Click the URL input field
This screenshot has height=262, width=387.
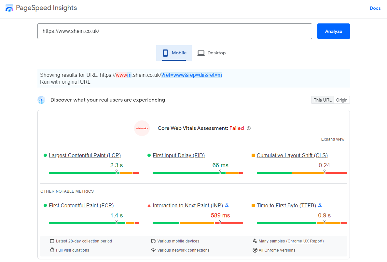pos(175,31)
